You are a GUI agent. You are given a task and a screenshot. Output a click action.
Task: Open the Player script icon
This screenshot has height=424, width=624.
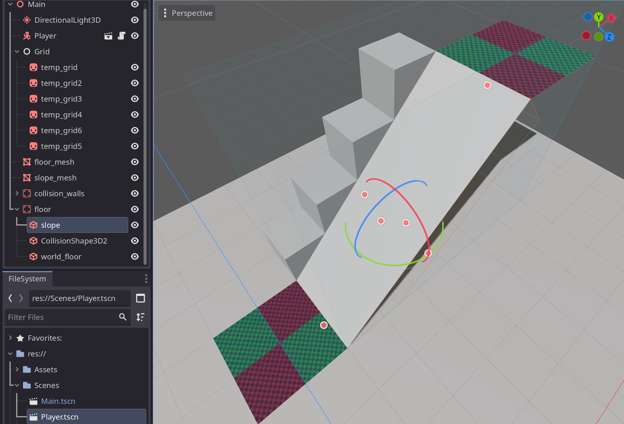pos(122,36)
